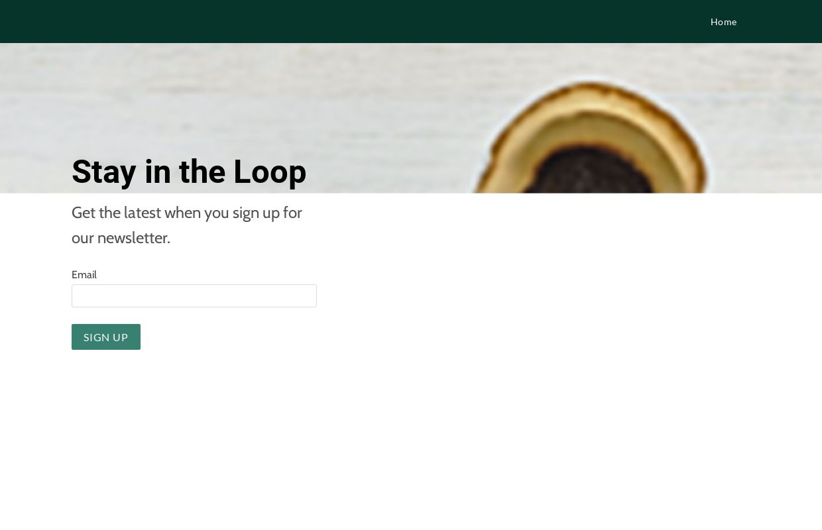Submit the form with SIGN UP button
Screen dimensions: 822x530
pos(106,337)
